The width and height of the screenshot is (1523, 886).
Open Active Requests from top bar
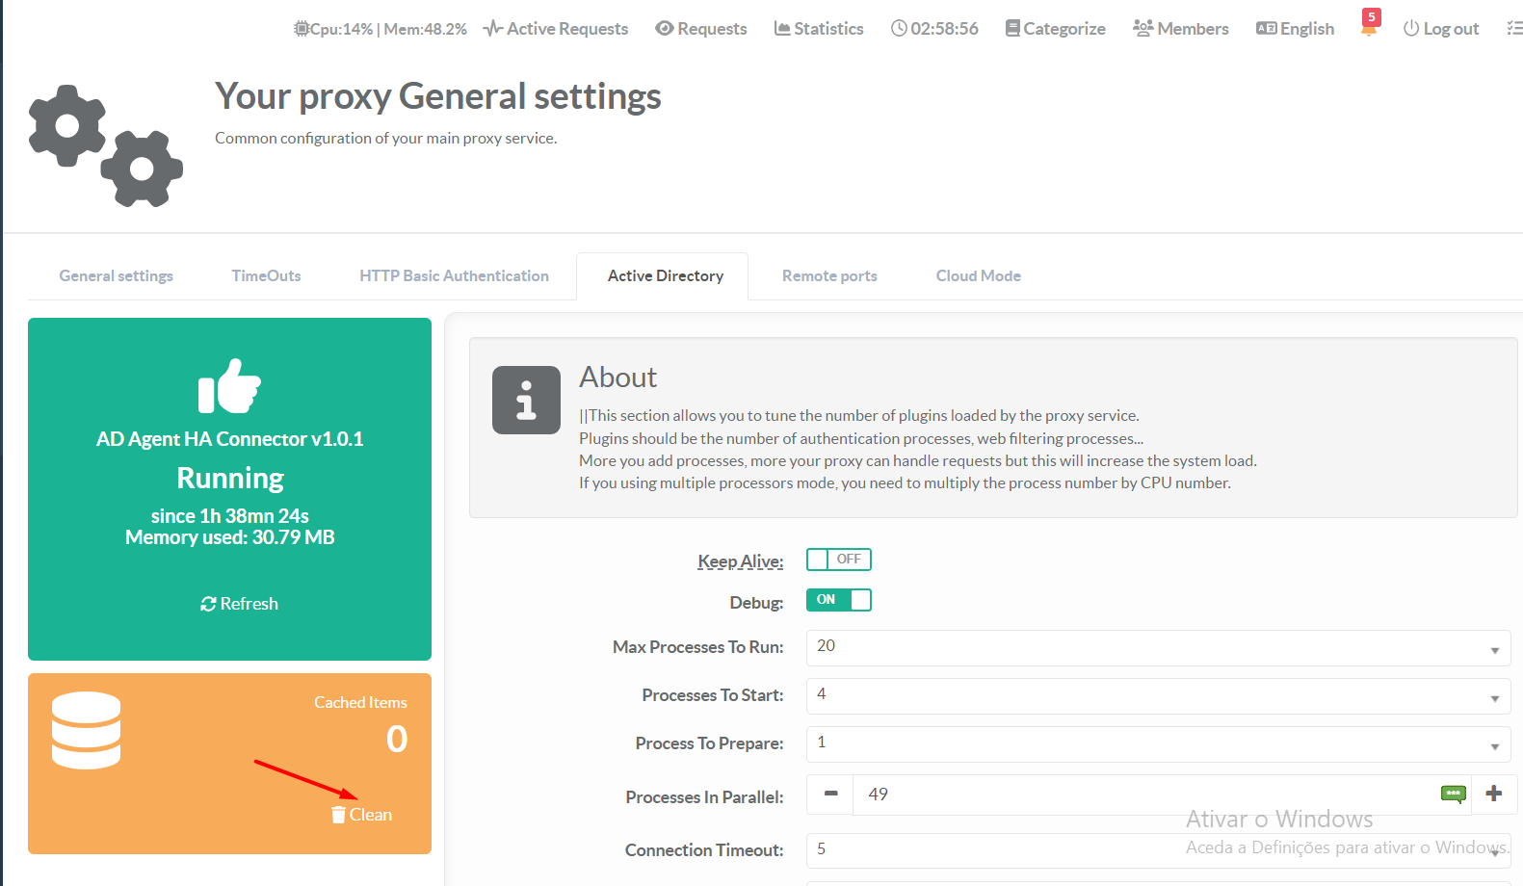[556, 29]
